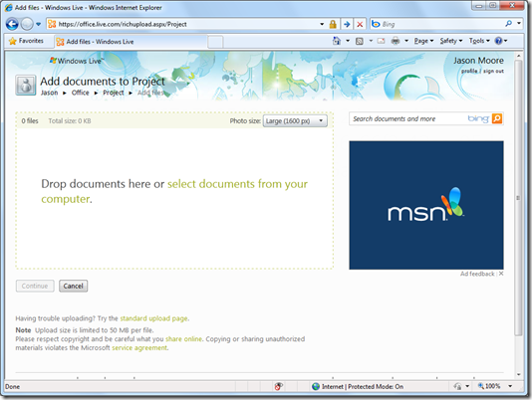
Task: Click into the Search documents and more field
Action: tap(408, 118)
